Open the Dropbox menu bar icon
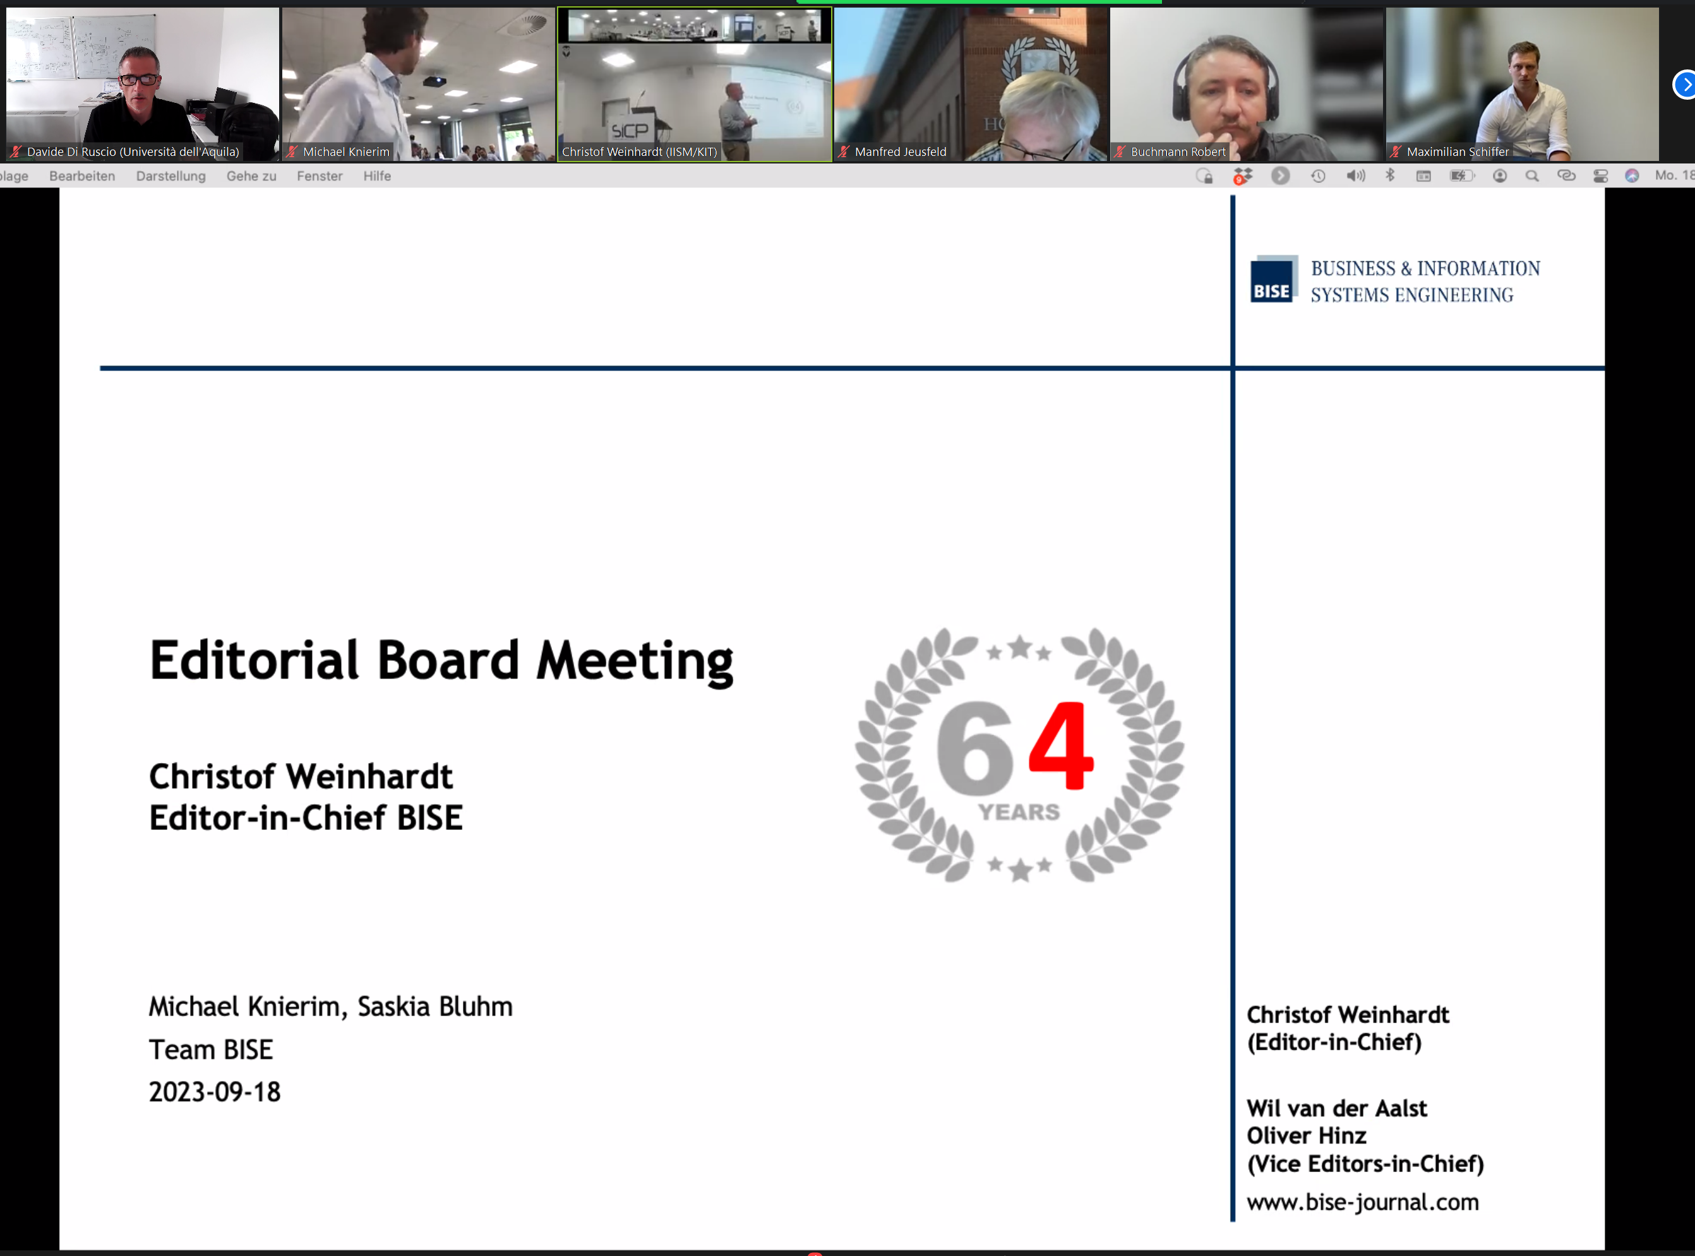1695x1256 pixels. coord(1242,175)
